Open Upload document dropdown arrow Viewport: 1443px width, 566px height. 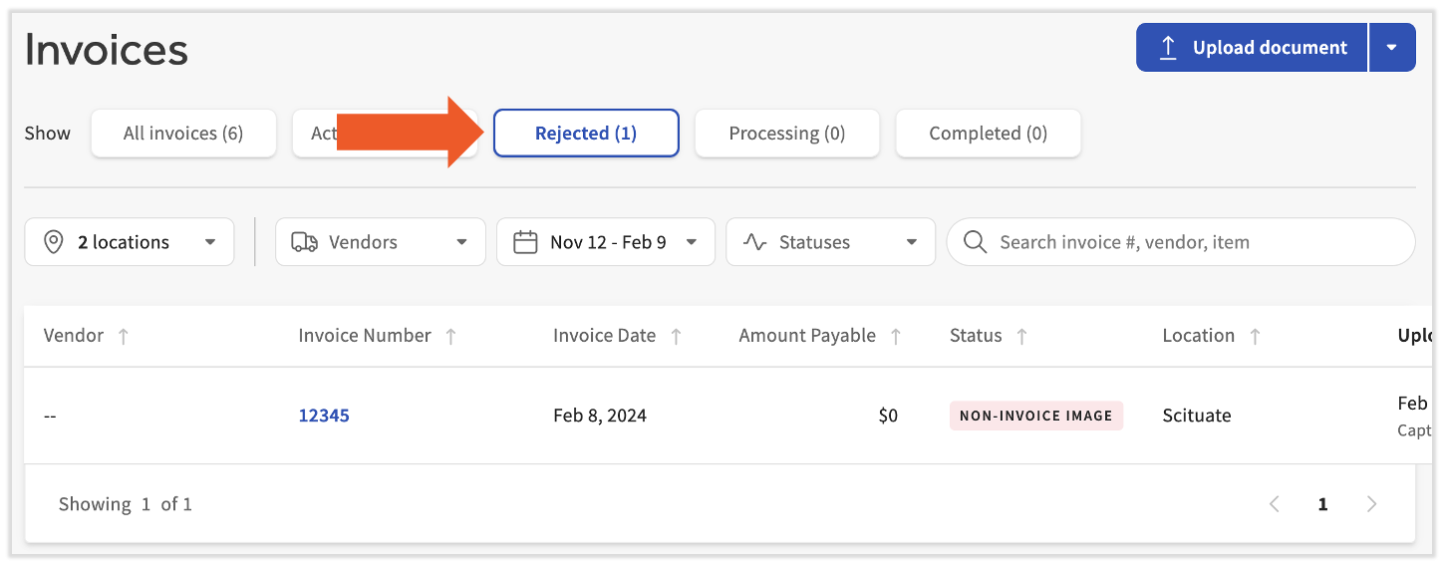click(x=1392, y=48)
